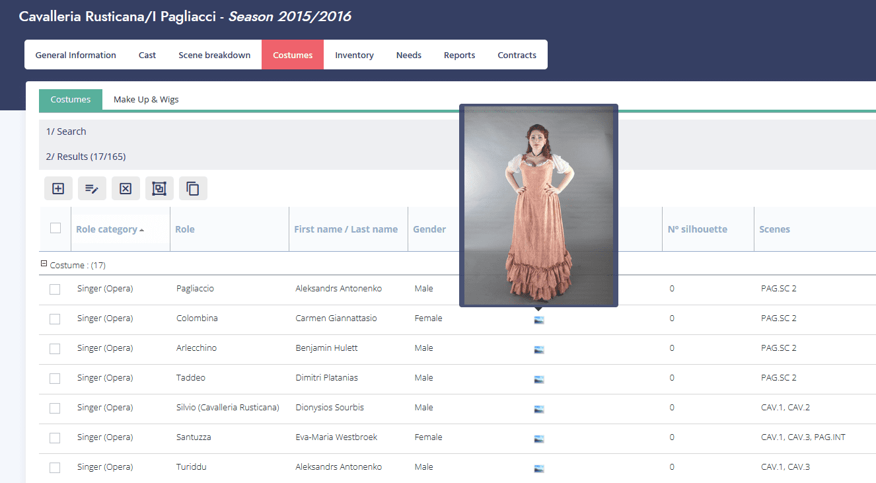The image size is (876, 483).
Task: Open picture icon in the Arlecchino row
Action: [x=539, y=350]
